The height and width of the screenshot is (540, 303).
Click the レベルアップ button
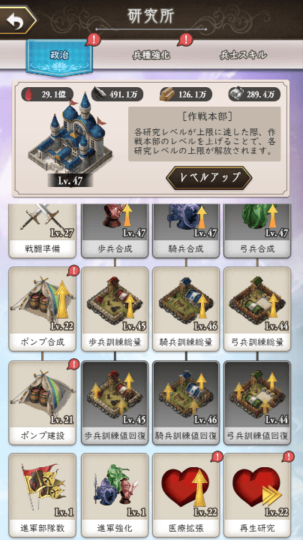[209, 178]
